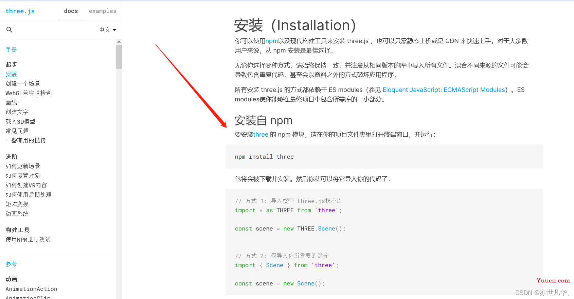Open the 画线 sidebar item
The image size is (574, 299).
(11, 102)
